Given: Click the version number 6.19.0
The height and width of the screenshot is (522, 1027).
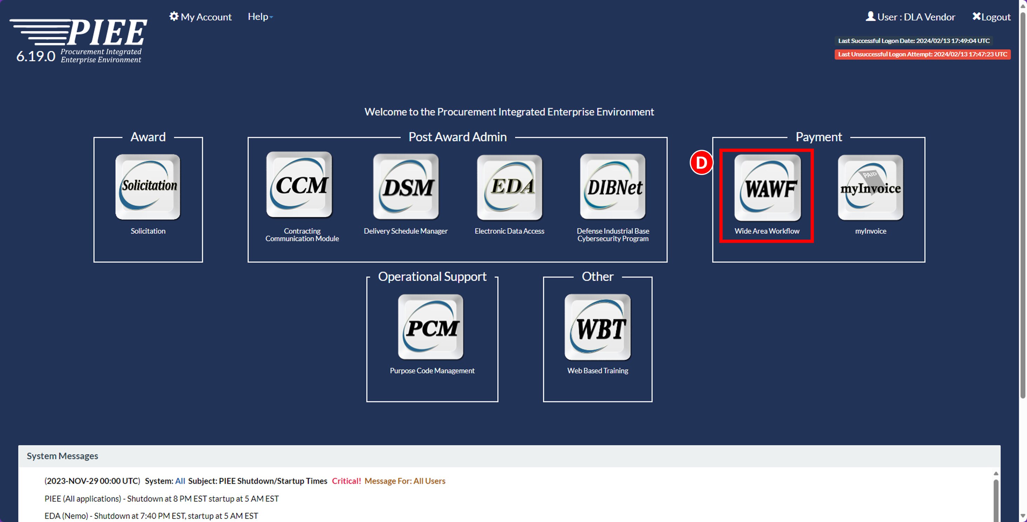Looking at the screenshot, I should point(35,56).
